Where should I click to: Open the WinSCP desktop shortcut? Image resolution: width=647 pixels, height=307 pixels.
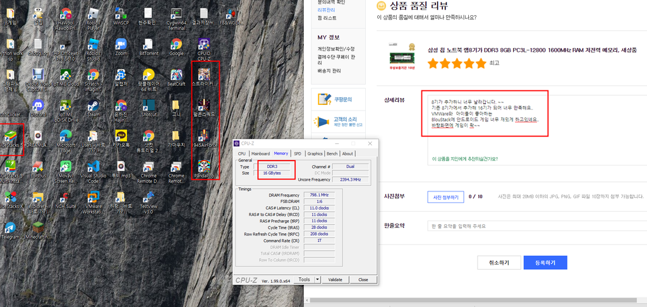[121, 16]
